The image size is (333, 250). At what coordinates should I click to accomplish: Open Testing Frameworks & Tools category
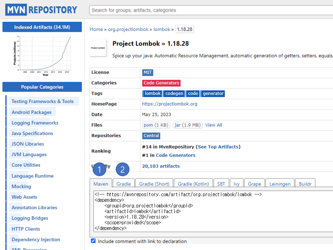point(42,101)
